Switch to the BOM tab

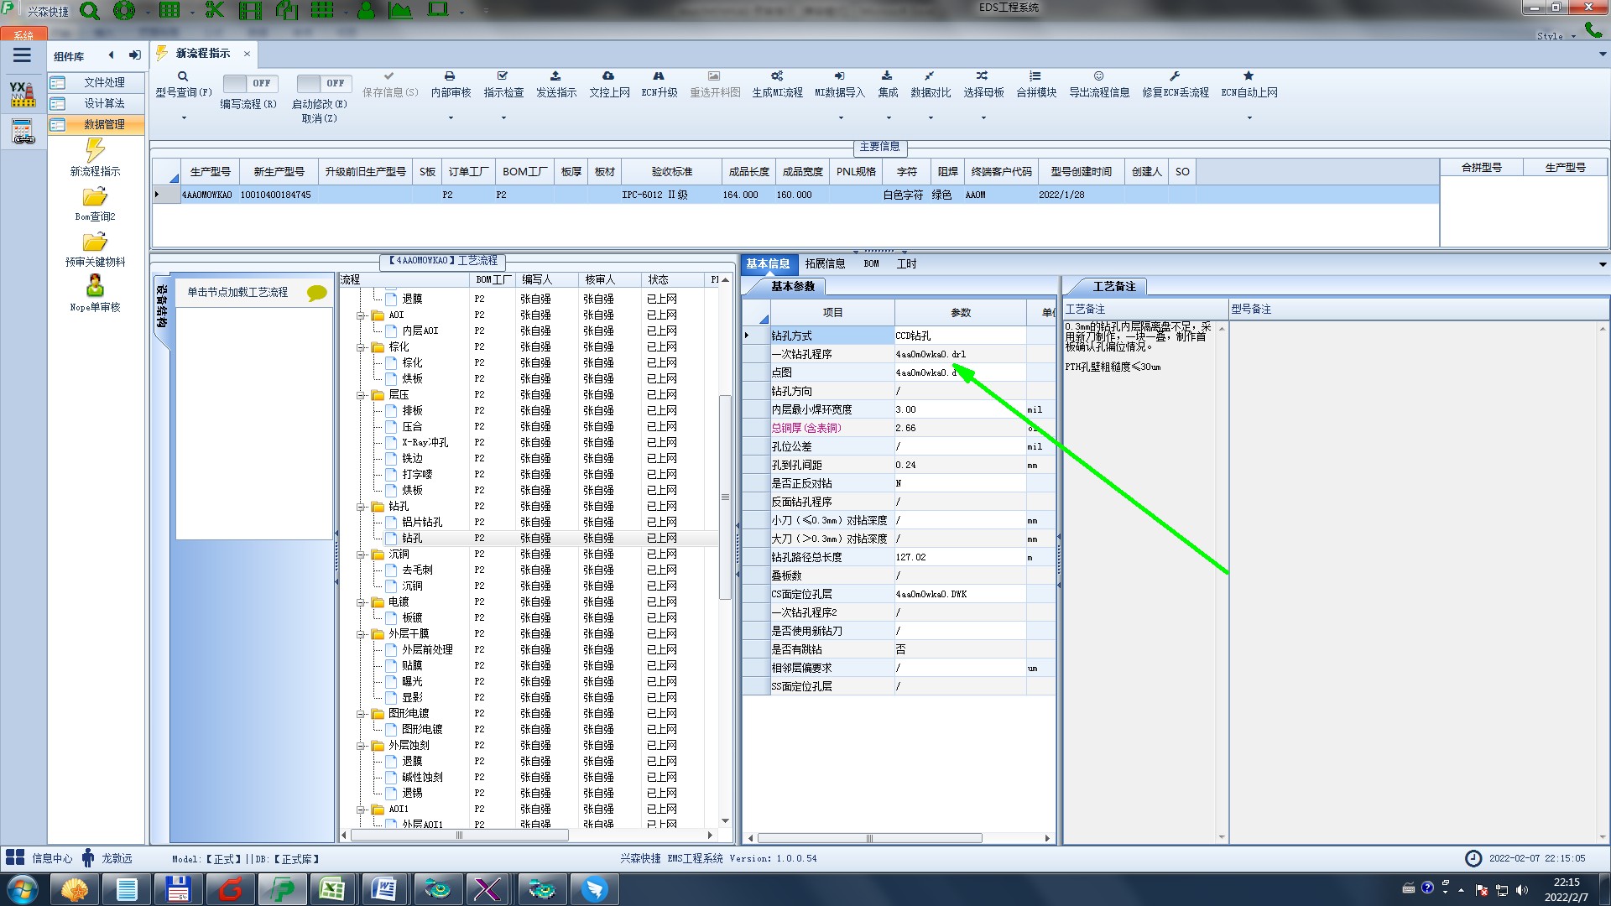coord(871,263)
